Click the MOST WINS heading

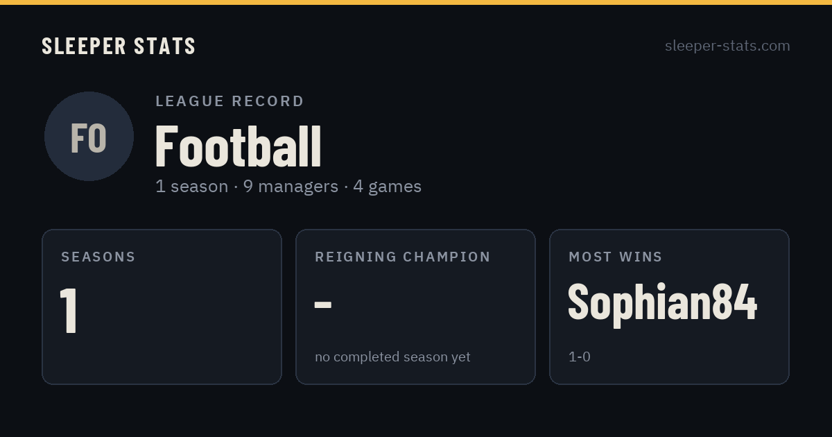(x=616, y=257)
